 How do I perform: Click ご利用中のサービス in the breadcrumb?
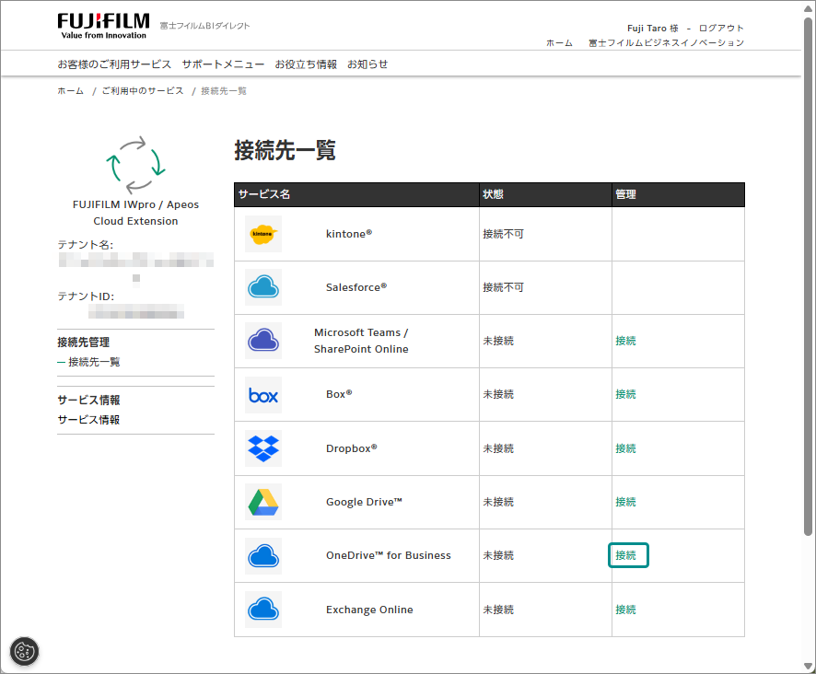coord(143,90)
